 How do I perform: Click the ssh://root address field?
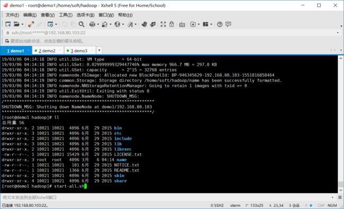[171, 33]
